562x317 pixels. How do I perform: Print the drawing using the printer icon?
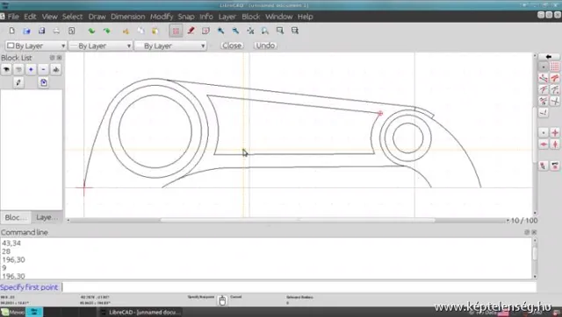[x=56, y=31]
